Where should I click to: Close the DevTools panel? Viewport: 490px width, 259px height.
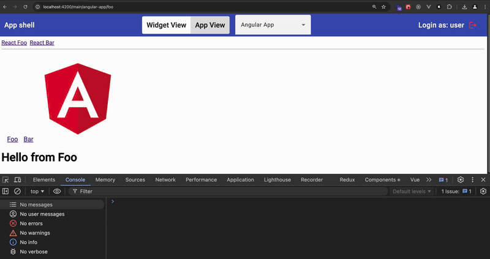483,179
